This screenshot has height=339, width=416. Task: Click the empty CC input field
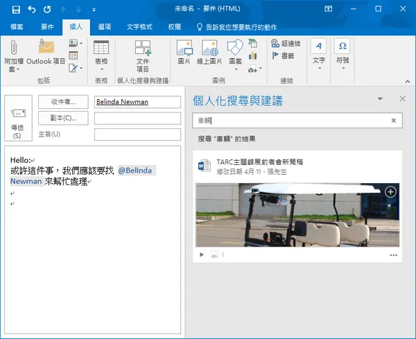click(137, 119)
